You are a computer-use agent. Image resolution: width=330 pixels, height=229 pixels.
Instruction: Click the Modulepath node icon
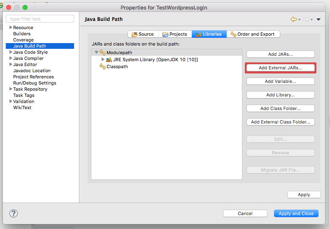[x=103, y=53]
